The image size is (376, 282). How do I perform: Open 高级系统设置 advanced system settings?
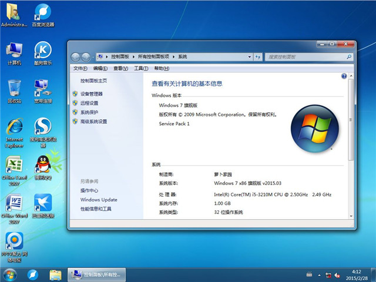click(x=93, y=122)
